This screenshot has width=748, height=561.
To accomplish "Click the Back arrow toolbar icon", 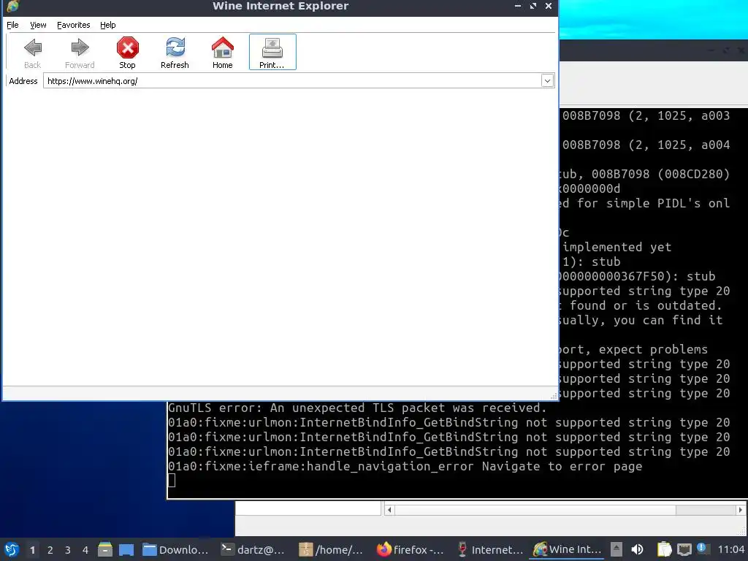I will point(32,47).
